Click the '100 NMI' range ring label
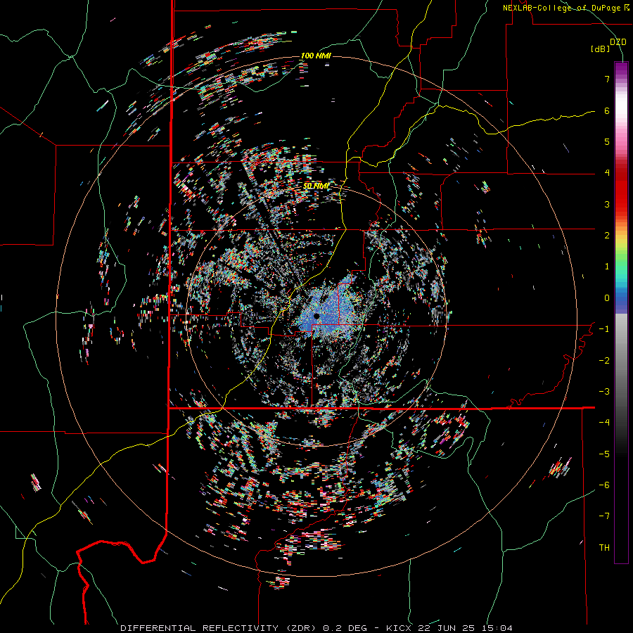The image size is (633, 633). tap(316, 56)
